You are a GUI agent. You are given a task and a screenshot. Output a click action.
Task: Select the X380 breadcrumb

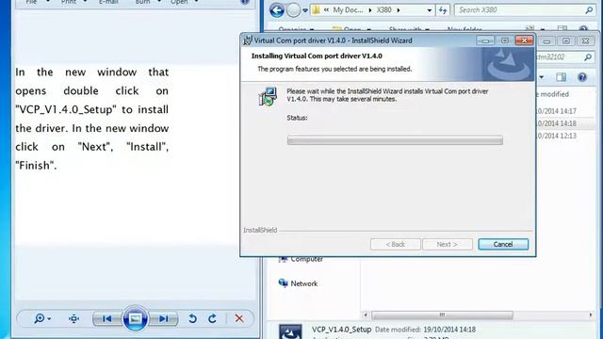click(x=383, y=10)
